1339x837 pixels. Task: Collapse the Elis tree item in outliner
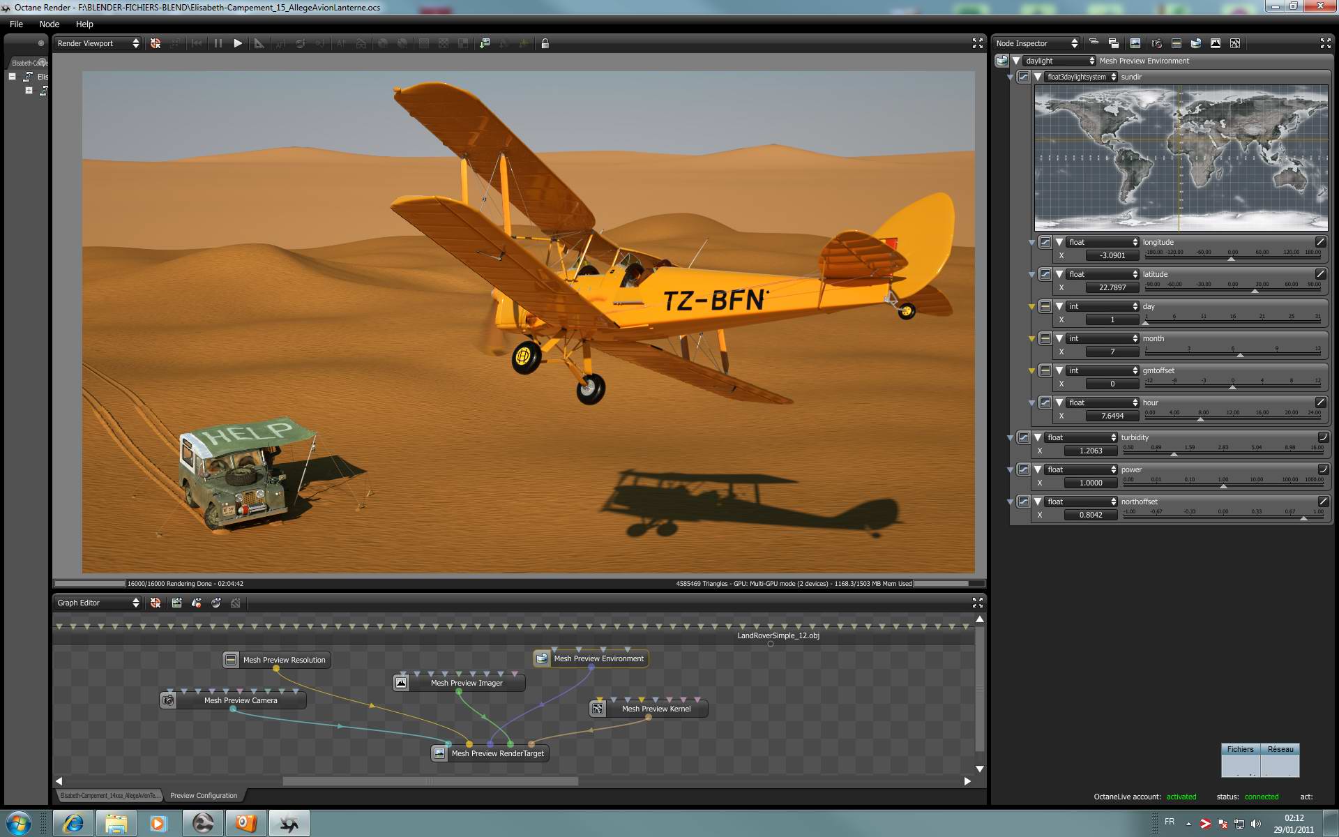click(12, 77)
